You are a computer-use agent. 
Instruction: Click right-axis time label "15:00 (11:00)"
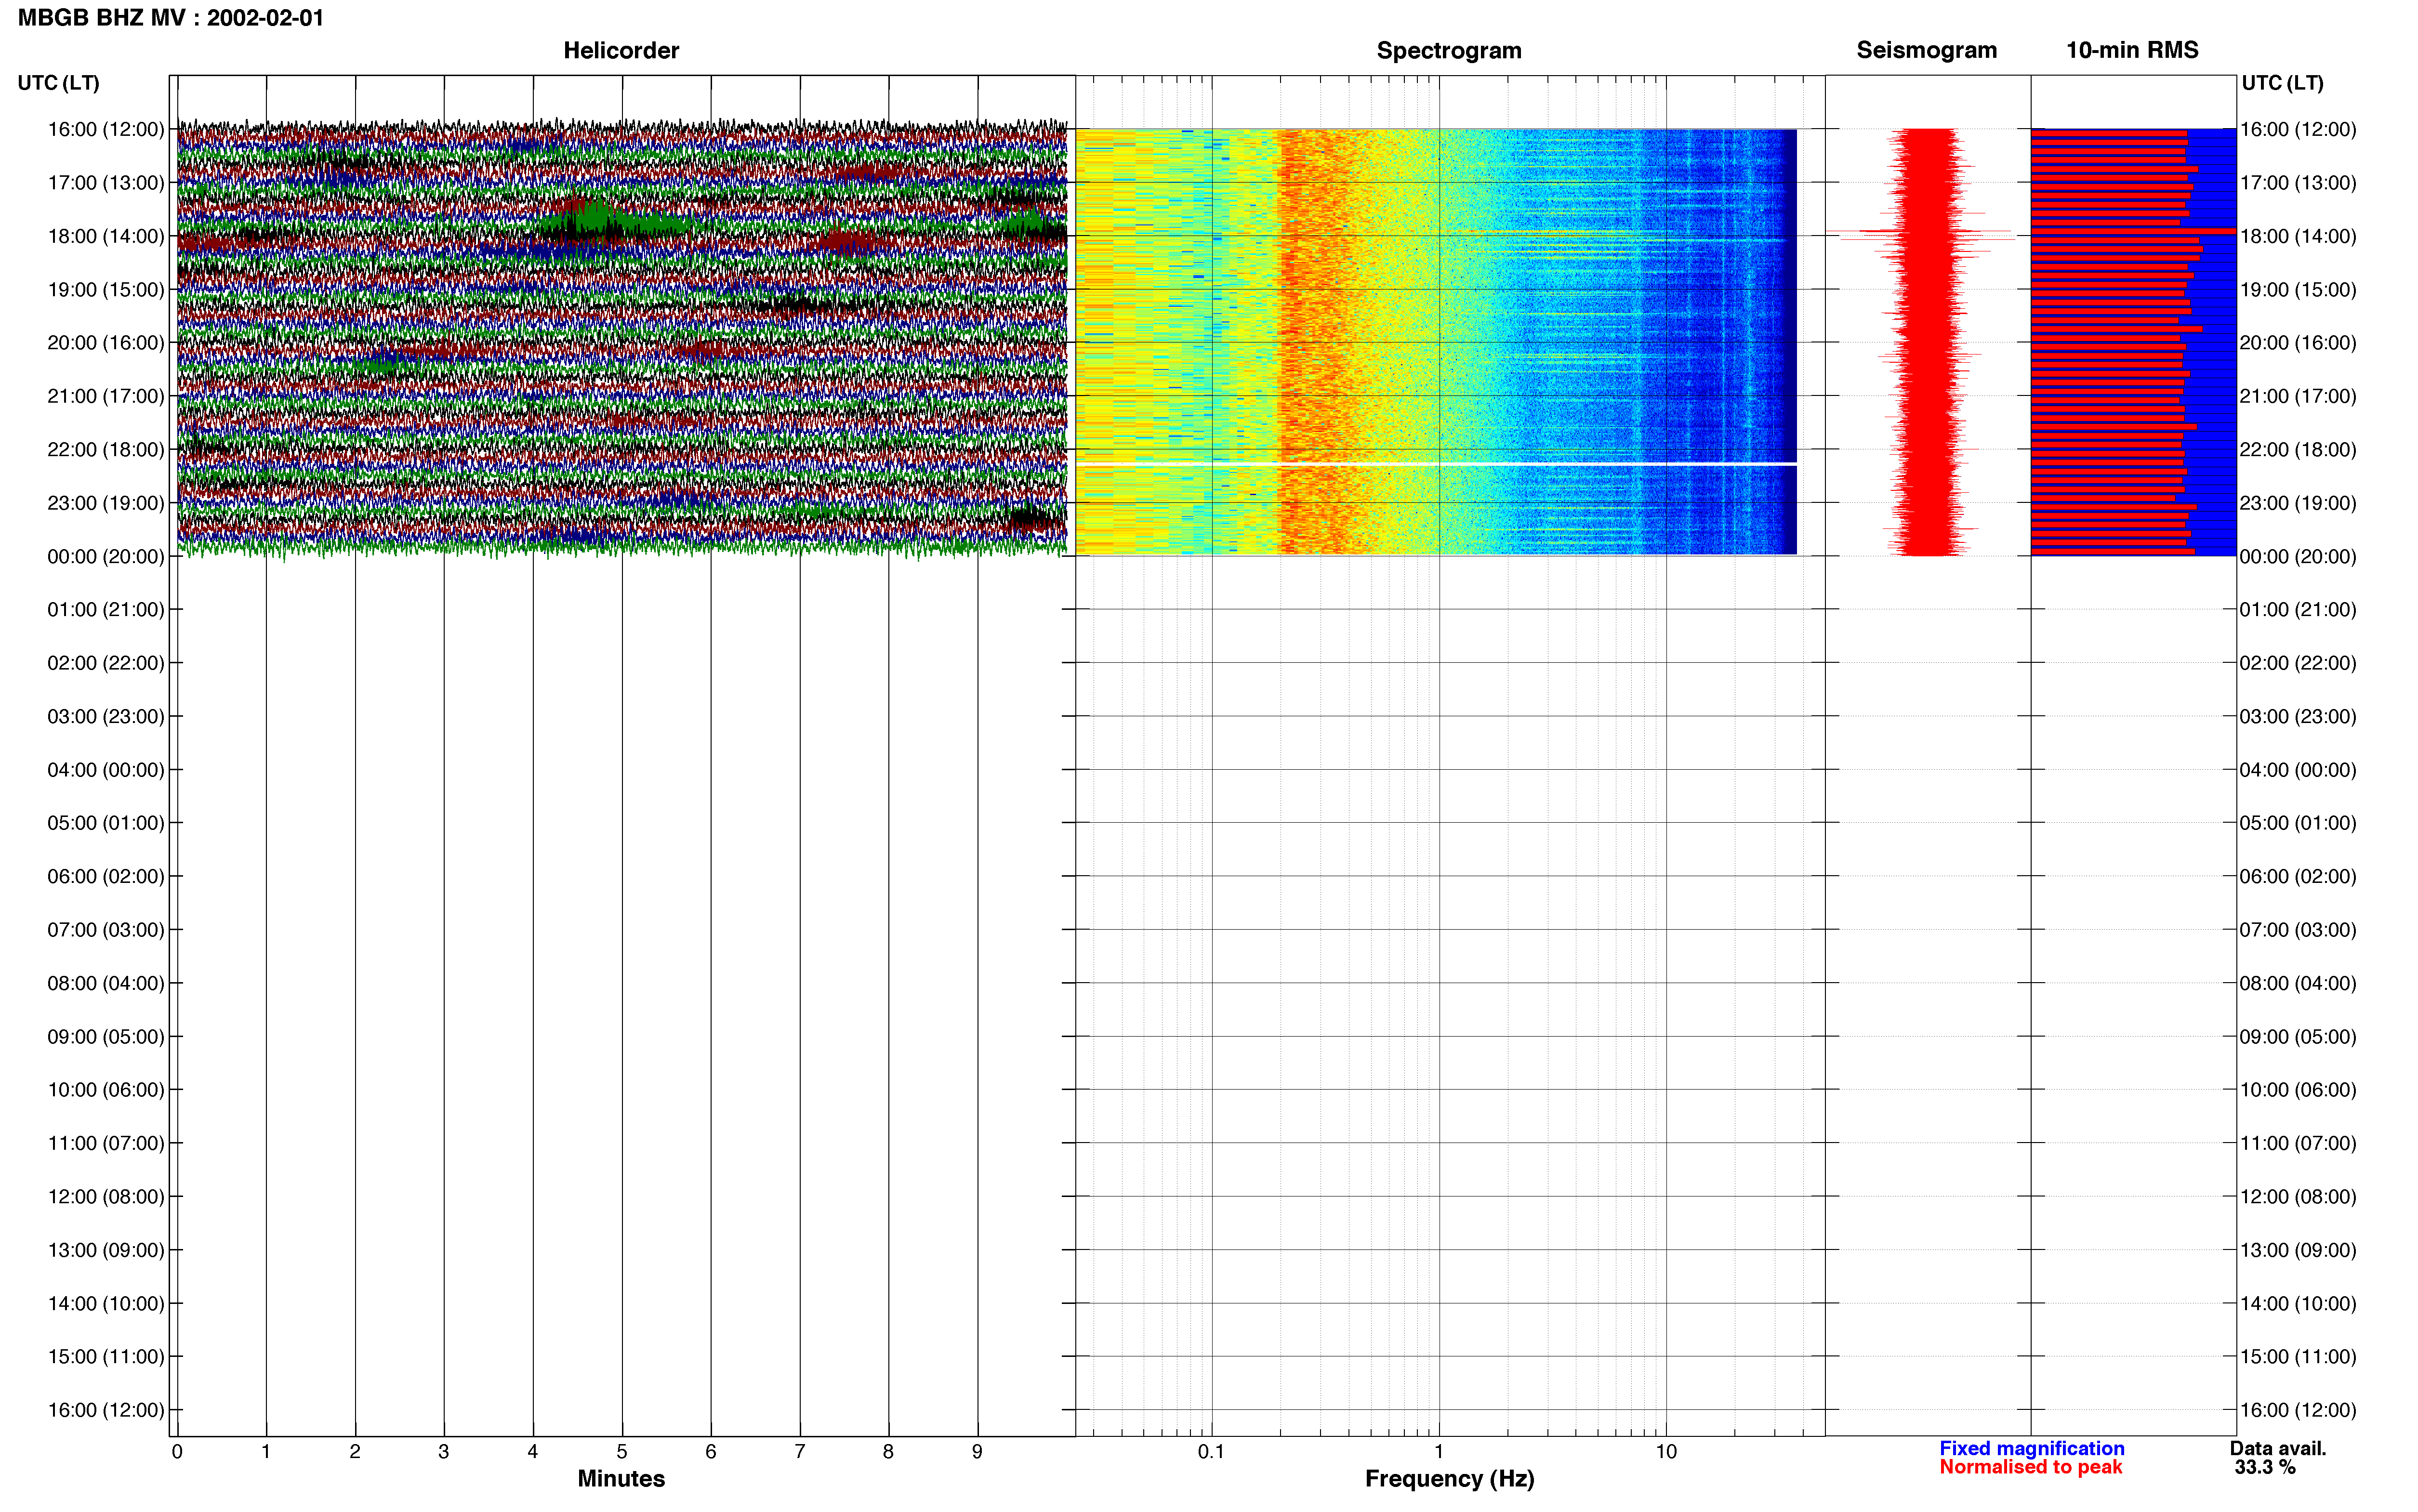[x=2298, y=1357]
